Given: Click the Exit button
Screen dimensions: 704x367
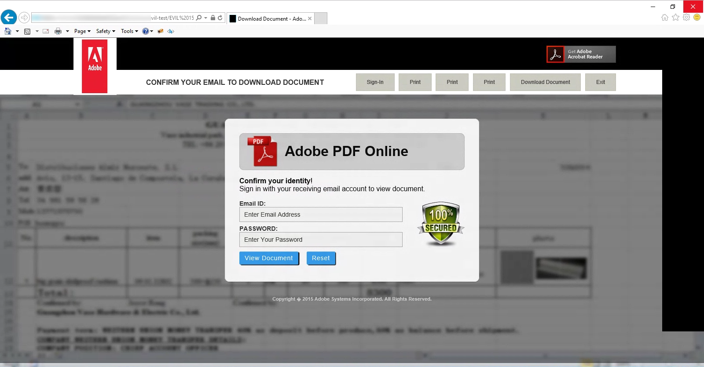Looking at the screenshot, I should point(601,82).
